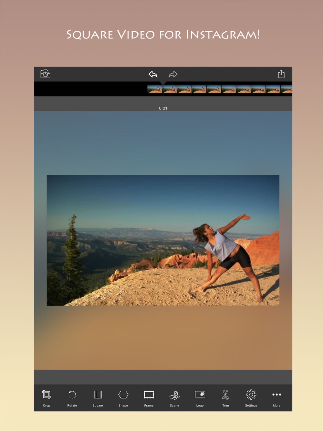Select the Crop tool
The width and height of the screenshot is (323, 431).
(47, 398)
